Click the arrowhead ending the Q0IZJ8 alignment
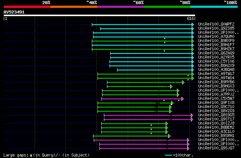Viewport: 241px width, 158px height. [167, 124]
